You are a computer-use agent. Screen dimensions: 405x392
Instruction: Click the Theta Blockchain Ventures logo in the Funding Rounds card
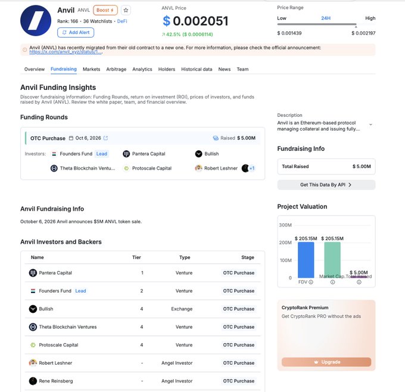tap(54, 168)
